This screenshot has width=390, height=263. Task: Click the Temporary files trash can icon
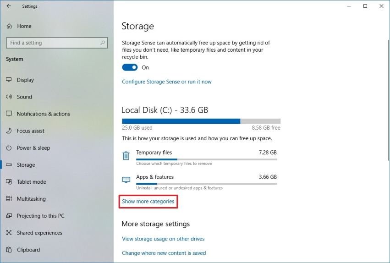pos(126,156)
